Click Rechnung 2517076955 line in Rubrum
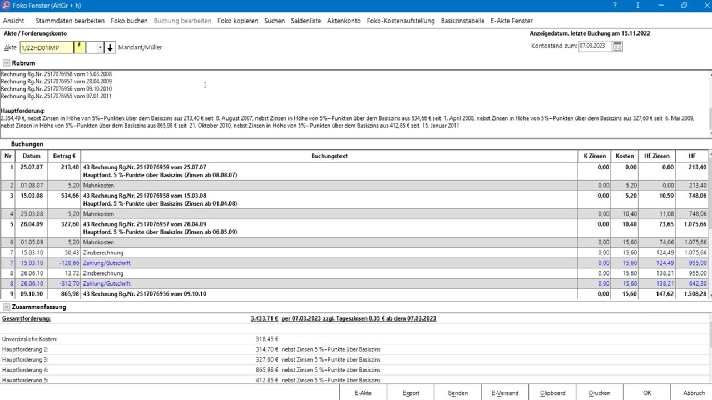 (56, 96)
